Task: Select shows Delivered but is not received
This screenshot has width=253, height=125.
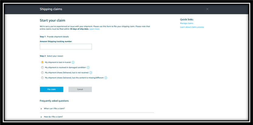Action: click(42, 73)
